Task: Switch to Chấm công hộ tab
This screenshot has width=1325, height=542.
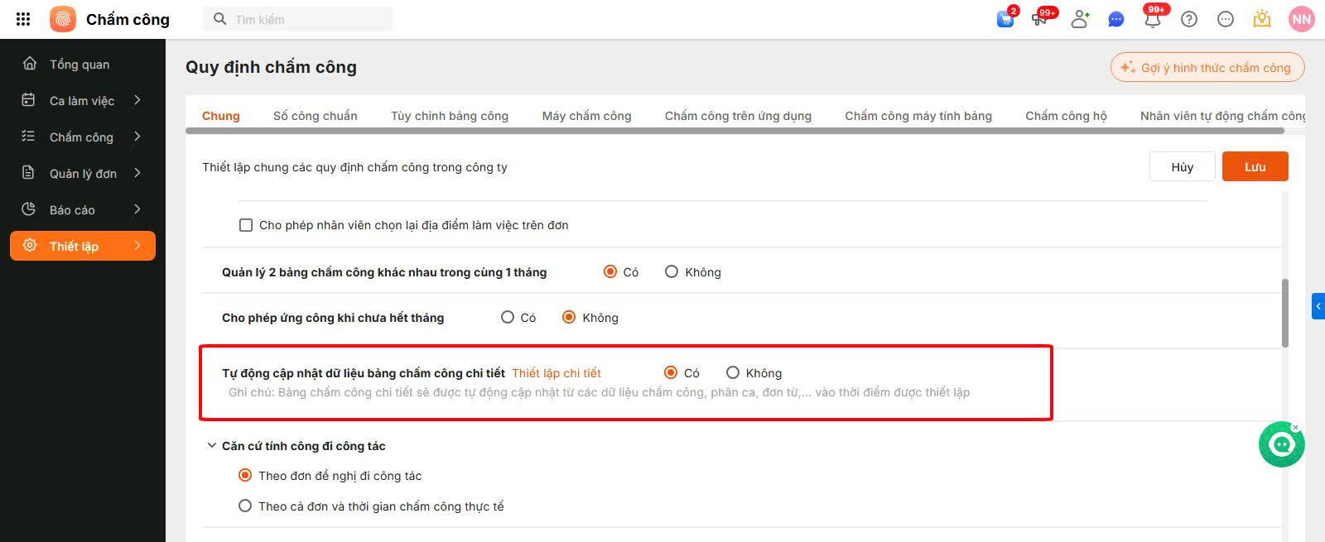Action: 1066,116
